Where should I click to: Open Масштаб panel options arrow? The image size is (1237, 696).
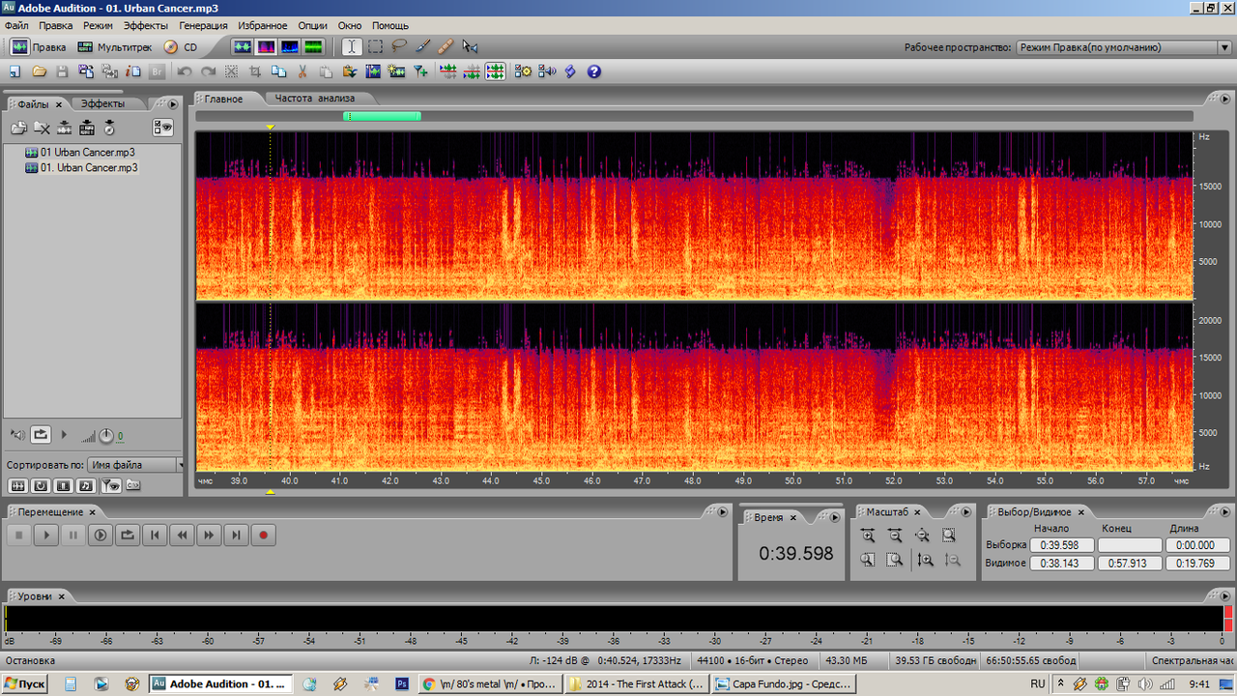click(964, 512)
